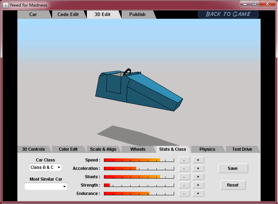278x204 pixels.
Task: Click the Strength stat bar
Action: [139, 185]
